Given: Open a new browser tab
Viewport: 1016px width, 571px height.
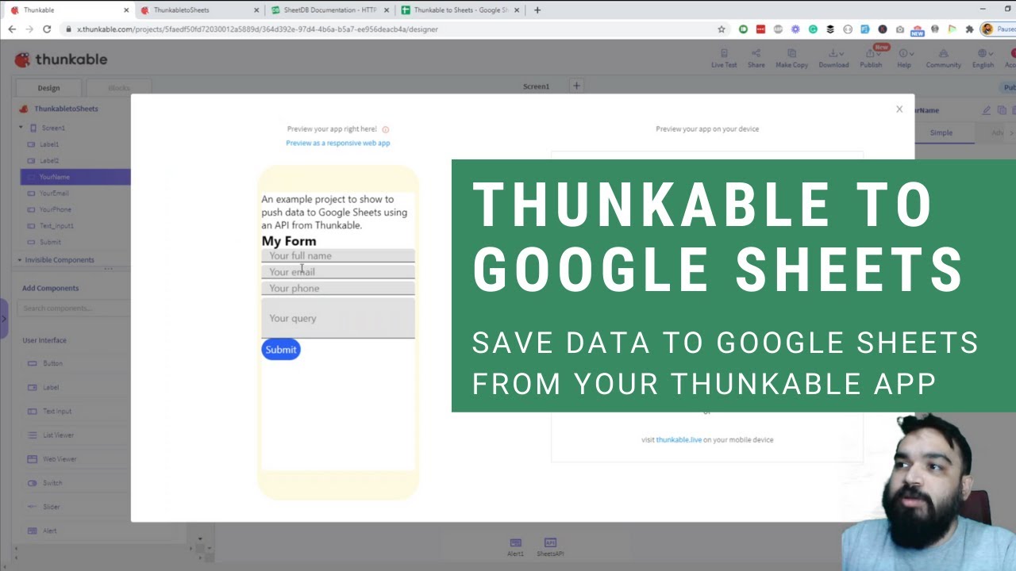Looking at the screenshot, I should coord(537,10).
